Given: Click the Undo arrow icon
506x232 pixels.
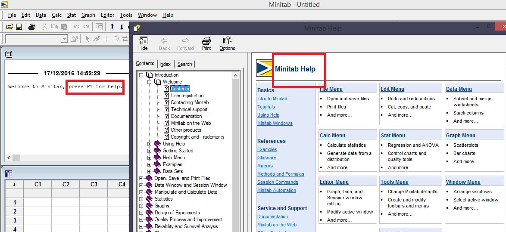Looking at the screenshot, I should click(76, 27).
